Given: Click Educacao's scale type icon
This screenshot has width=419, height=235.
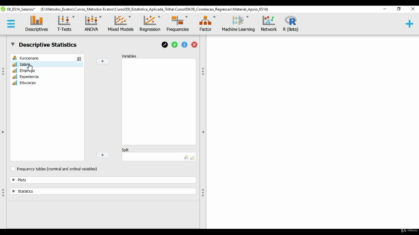Looking at the screenshot, I should [x=14, y=83].
